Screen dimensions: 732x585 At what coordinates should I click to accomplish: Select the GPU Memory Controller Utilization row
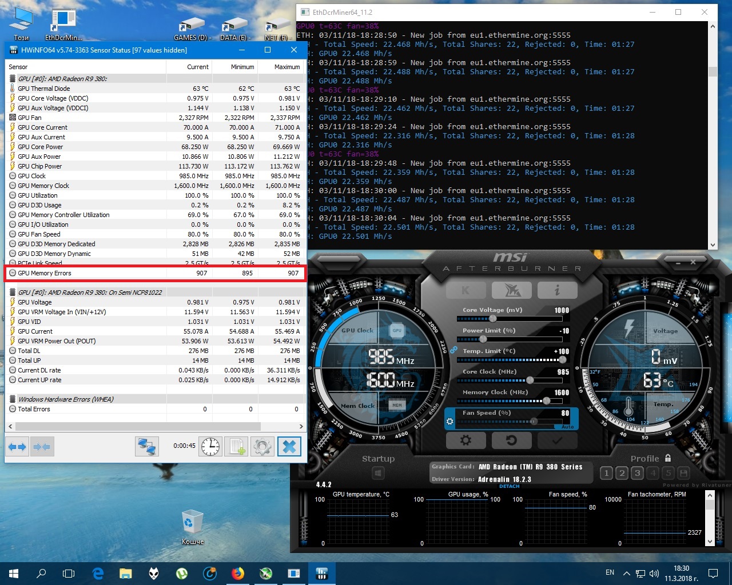(x=154, y=215)
